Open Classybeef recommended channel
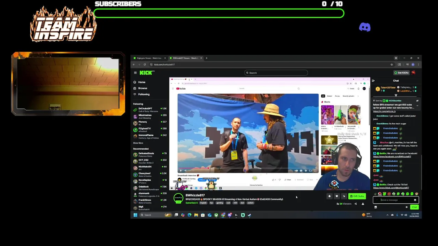 [150, 174]
